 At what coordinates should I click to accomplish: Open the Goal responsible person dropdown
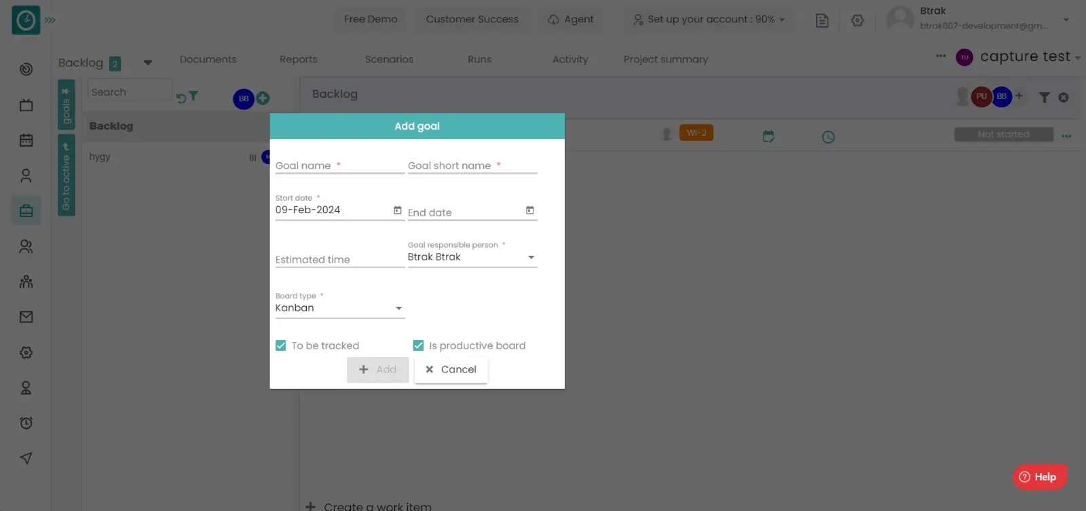531,257
